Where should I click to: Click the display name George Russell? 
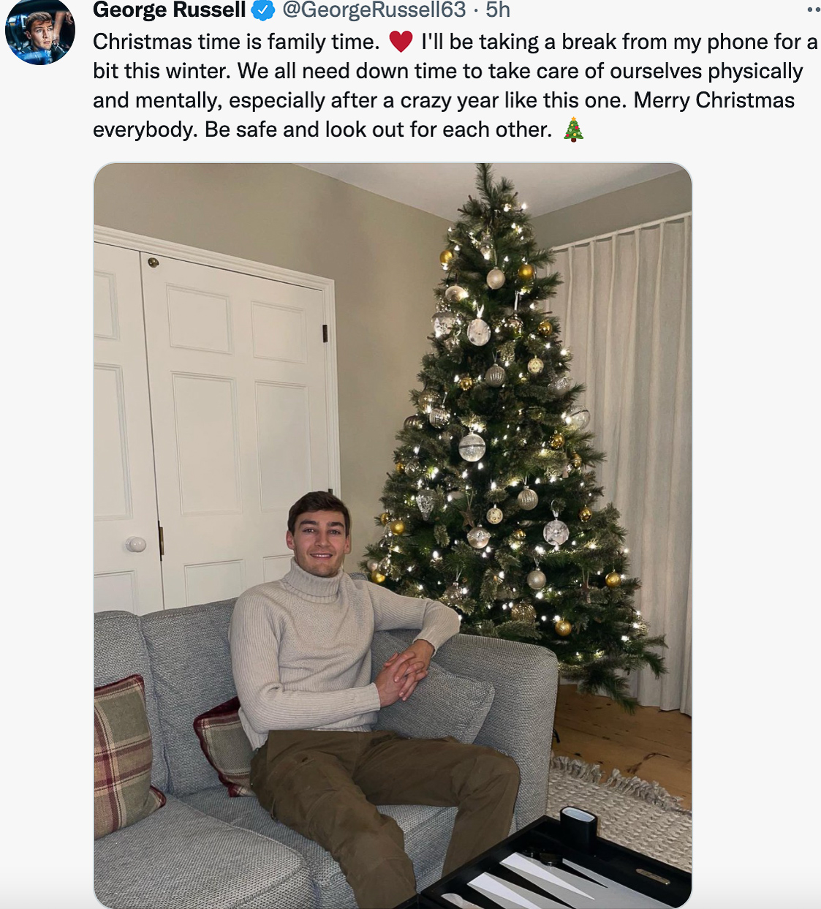point(170,10)
